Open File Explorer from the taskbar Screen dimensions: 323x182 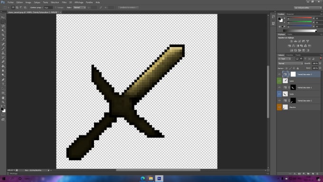[151, 179]
